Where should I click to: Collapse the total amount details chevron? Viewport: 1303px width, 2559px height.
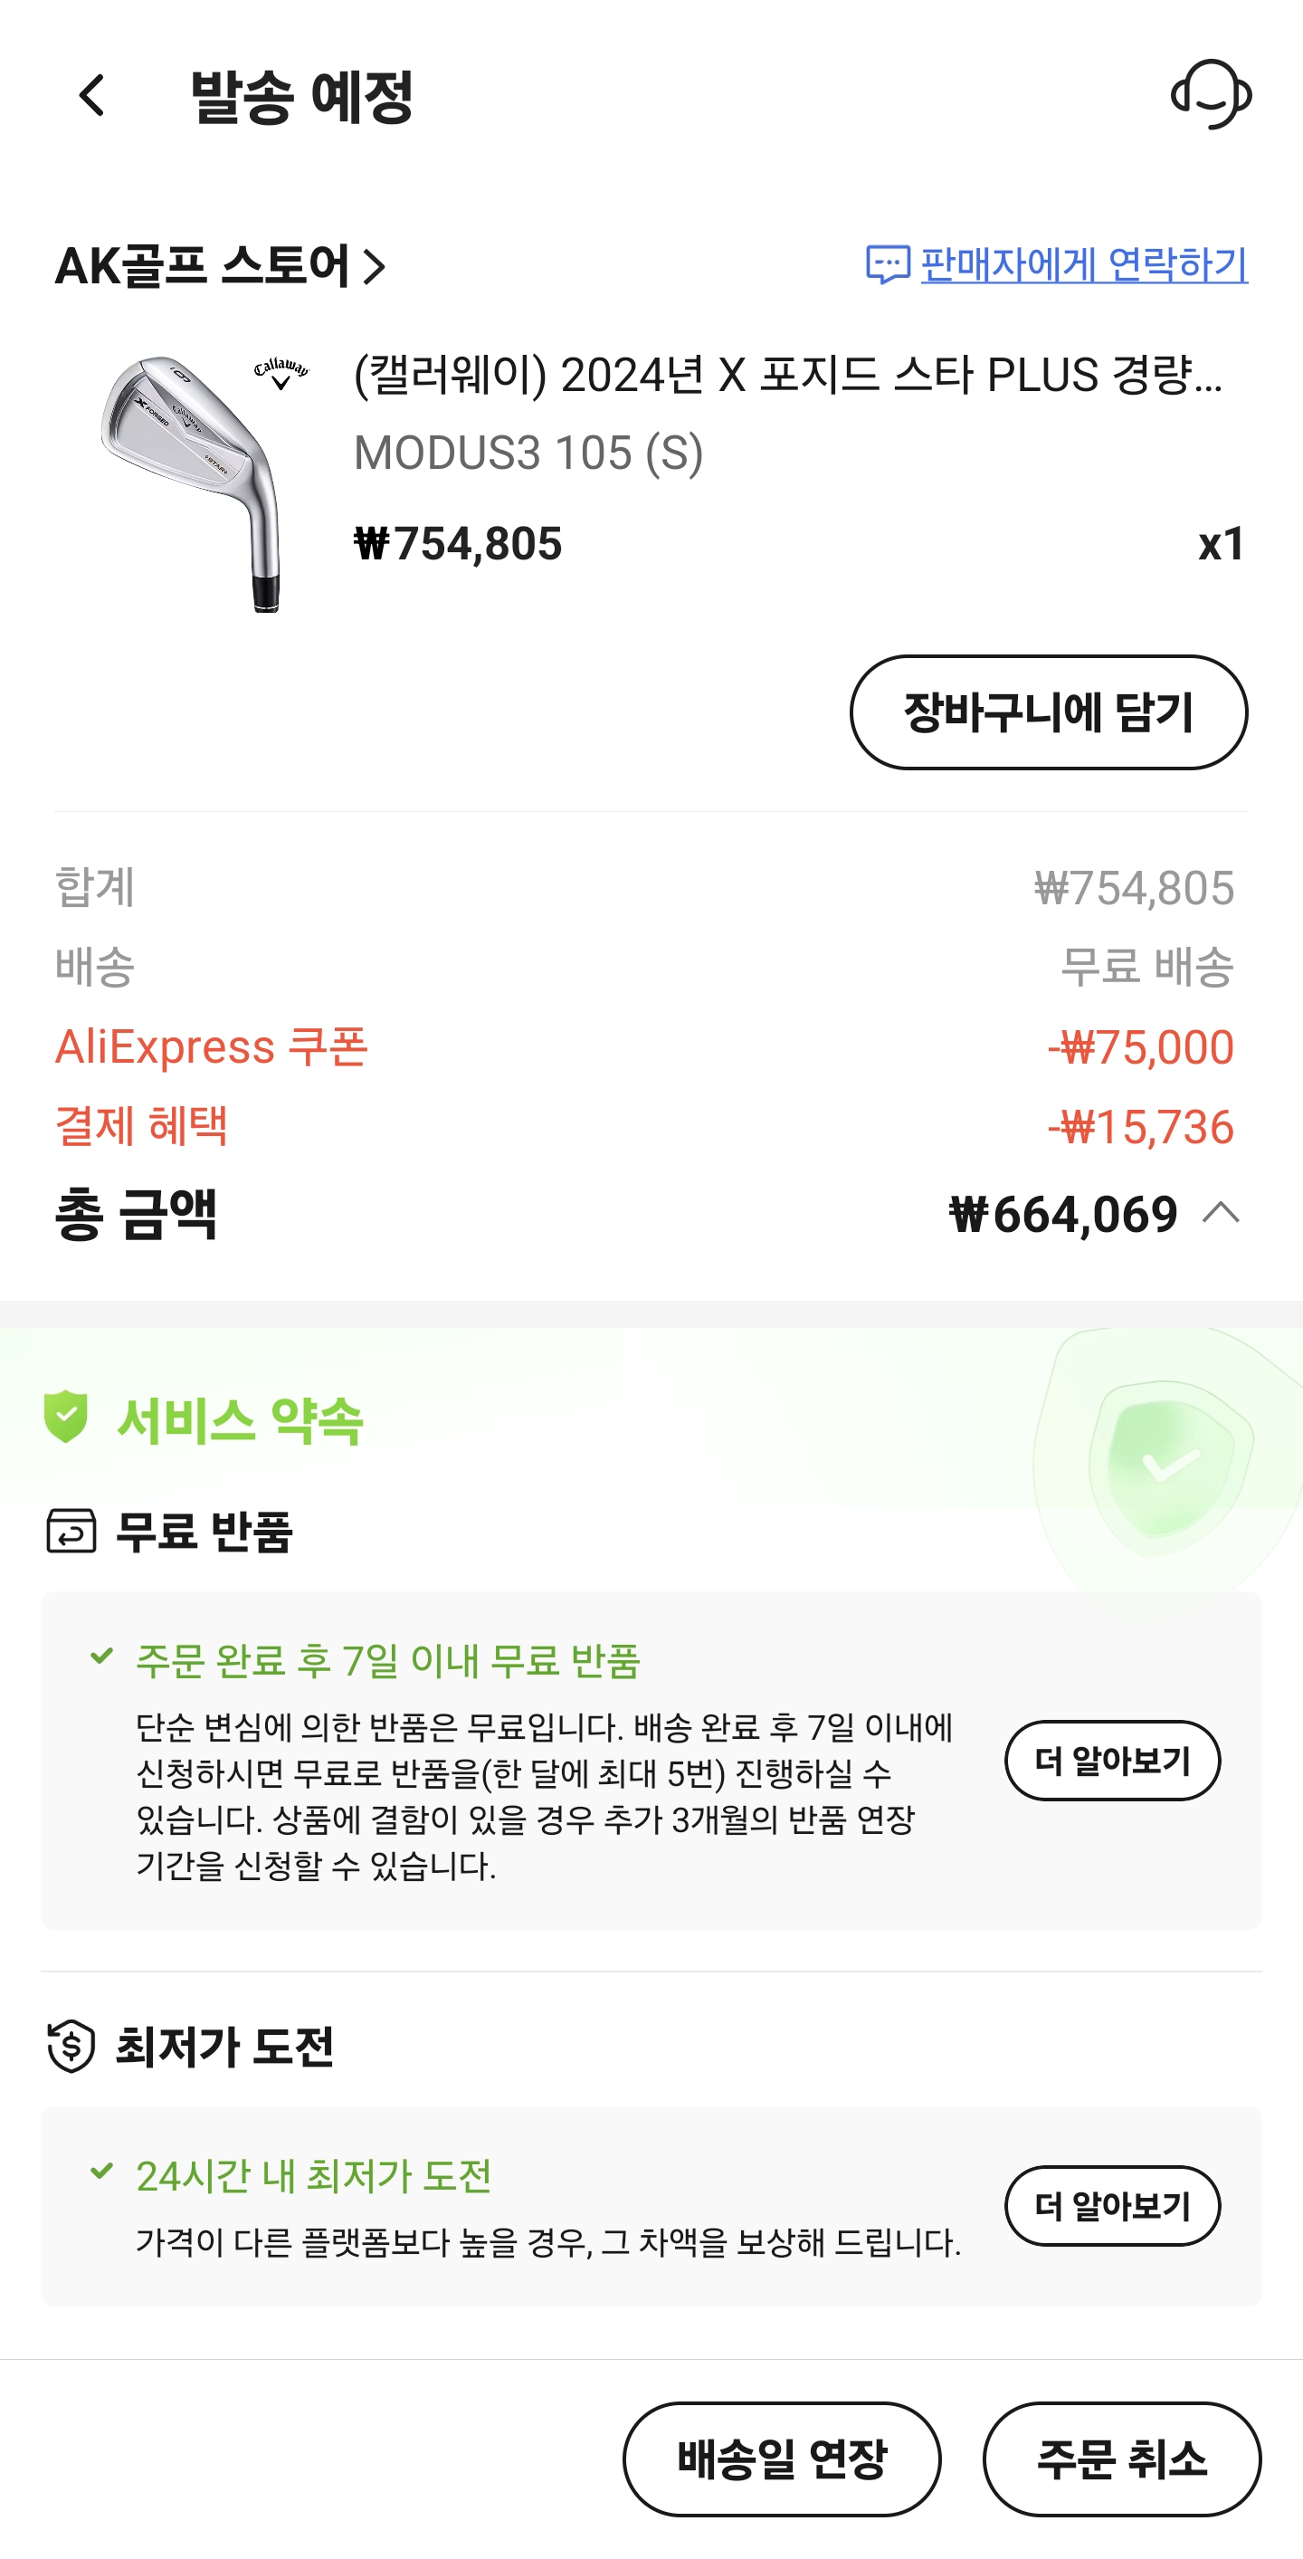tap(1221, 1213)
